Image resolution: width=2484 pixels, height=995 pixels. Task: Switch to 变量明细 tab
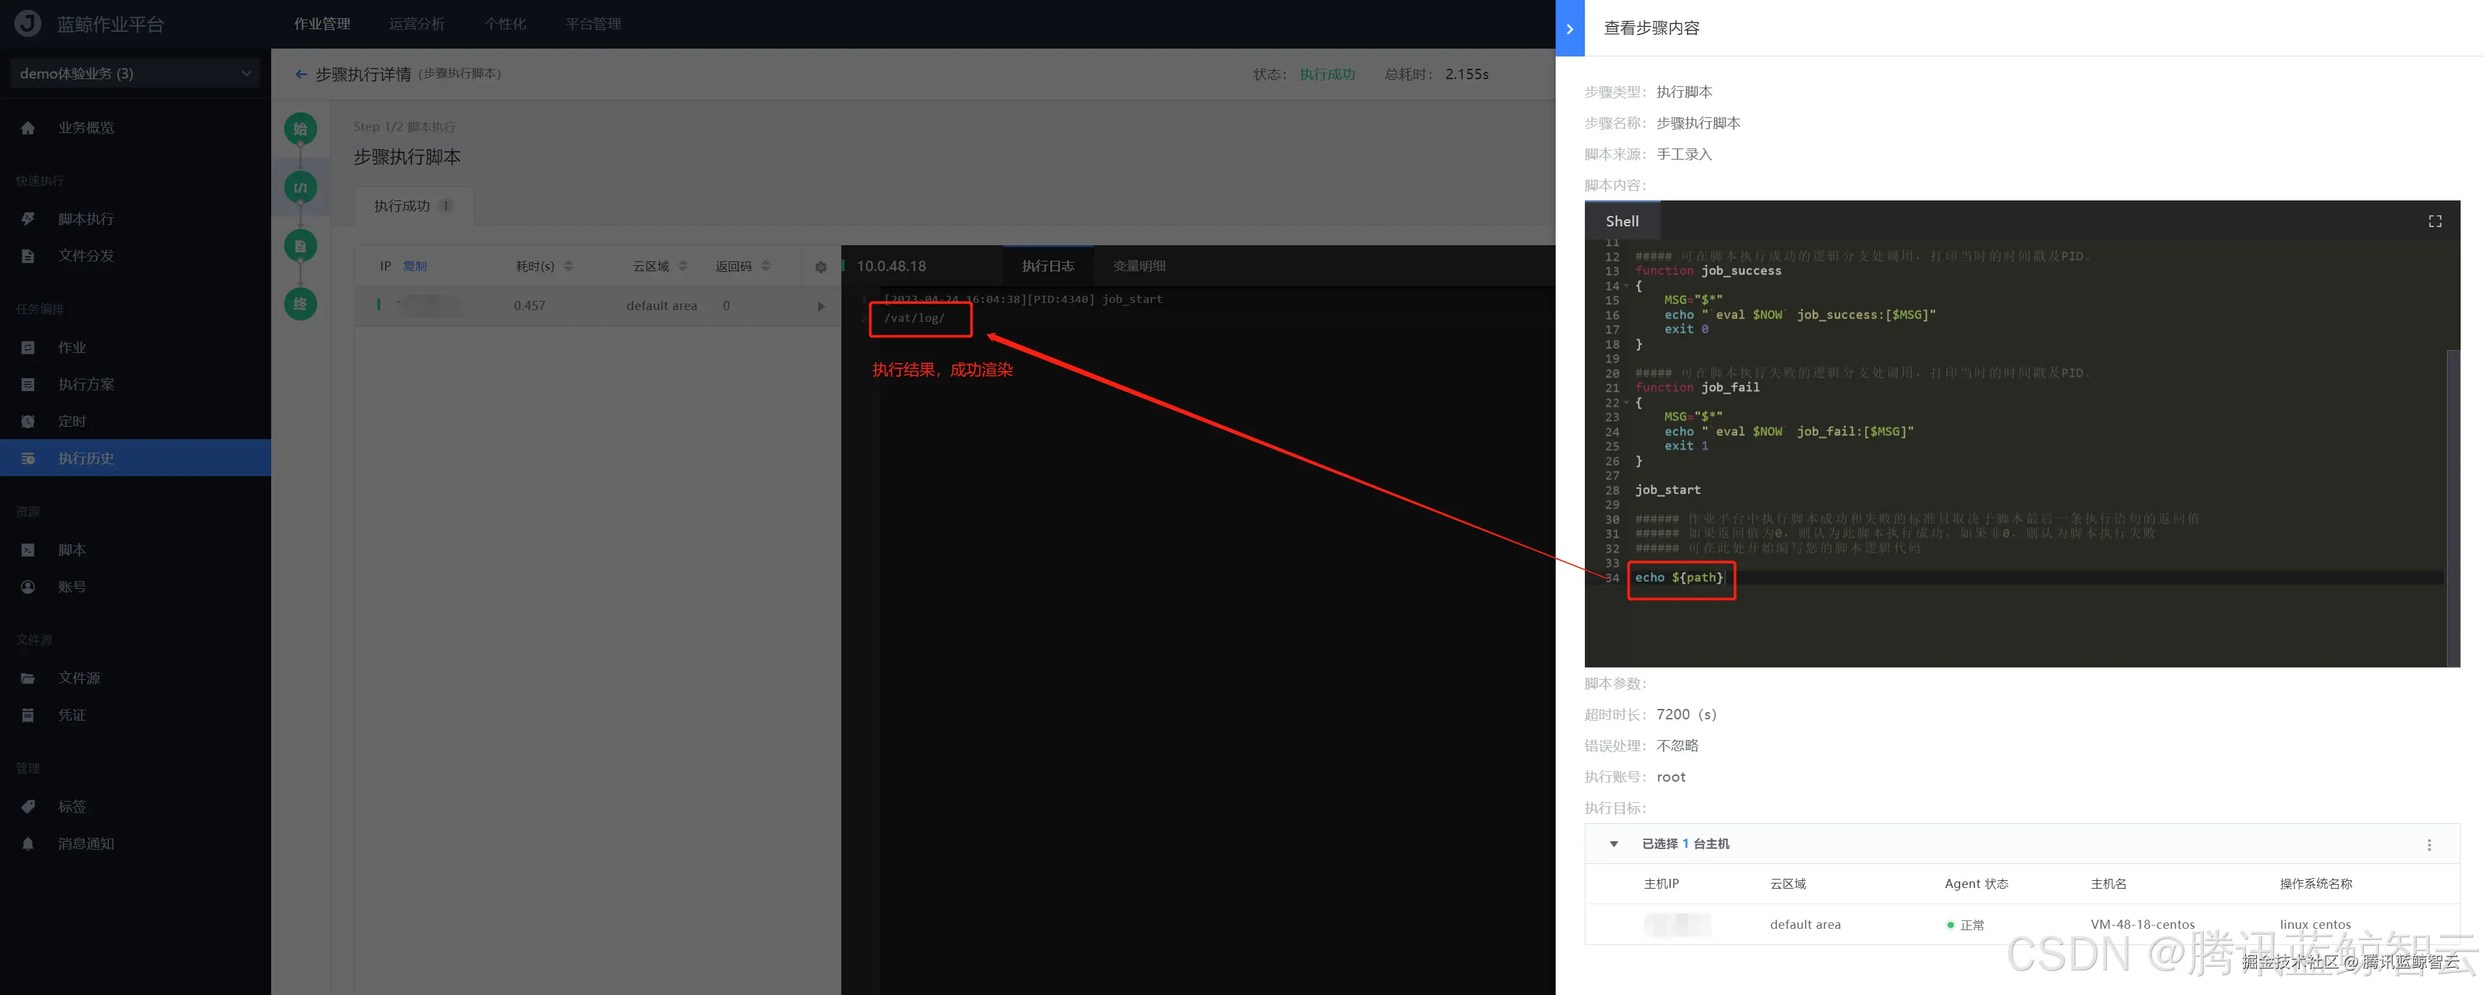click(1139, 266)
